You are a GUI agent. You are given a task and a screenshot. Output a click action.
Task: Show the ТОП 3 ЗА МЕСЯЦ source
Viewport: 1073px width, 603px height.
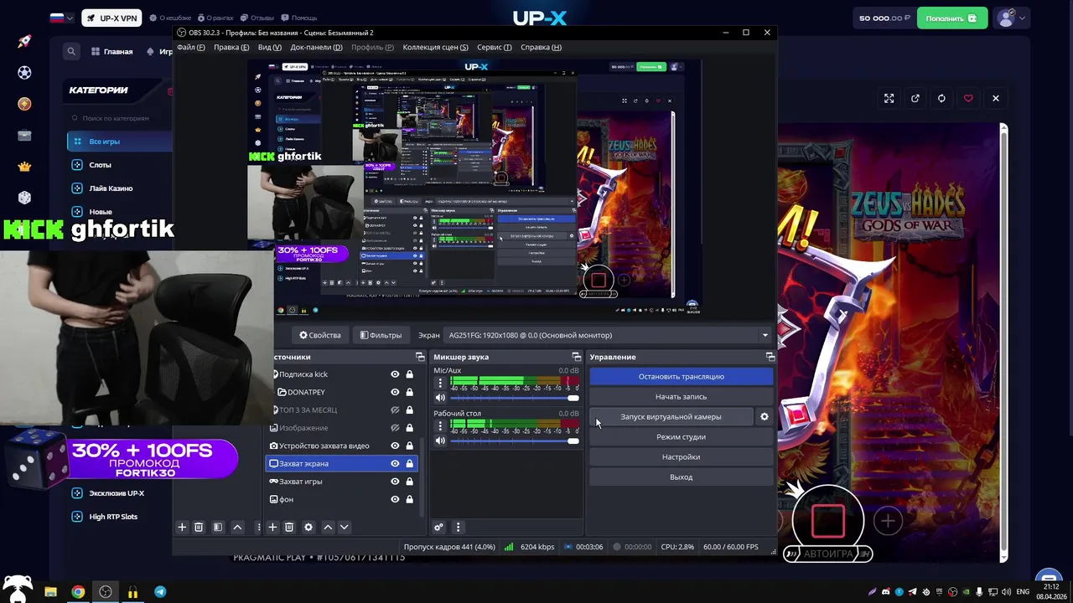tap(395, 410)
